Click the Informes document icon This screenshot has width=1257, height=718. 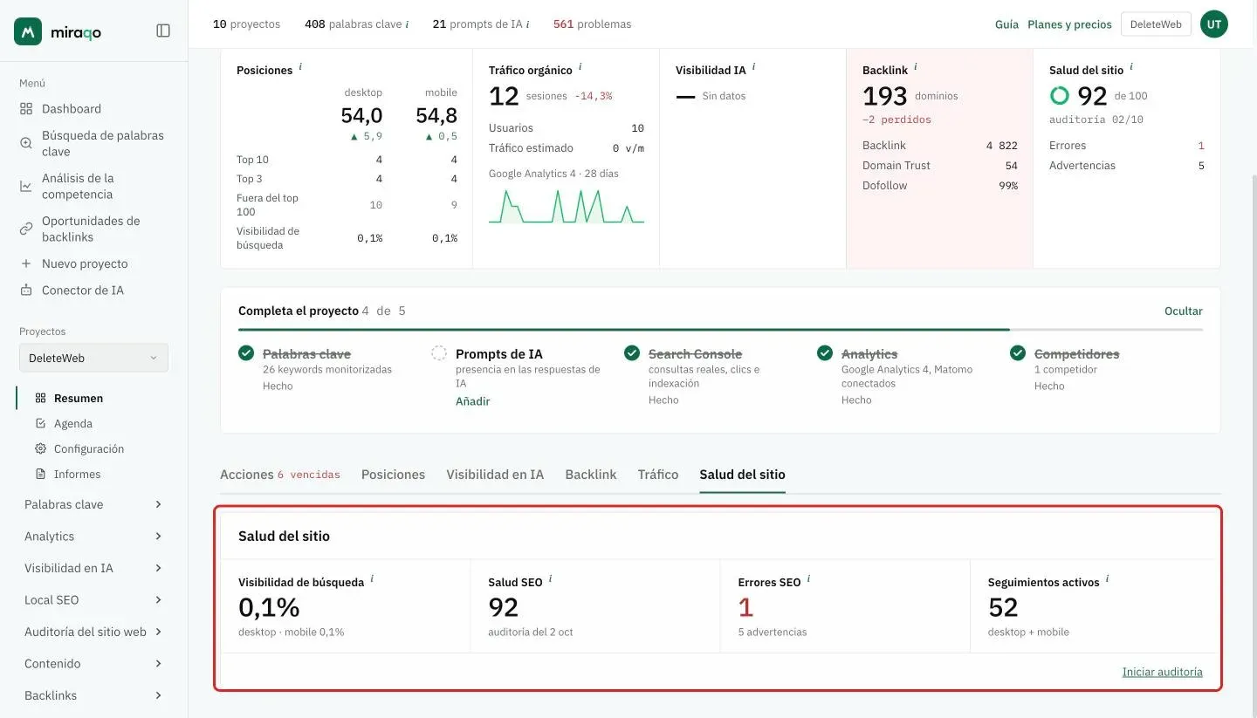point(40,474)
